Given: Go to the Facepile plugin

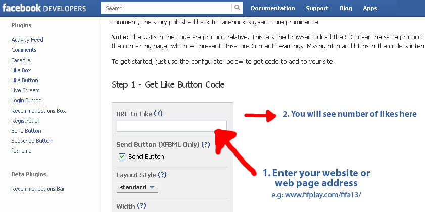Looking at the screenshot, I should [x=21, y=60].
